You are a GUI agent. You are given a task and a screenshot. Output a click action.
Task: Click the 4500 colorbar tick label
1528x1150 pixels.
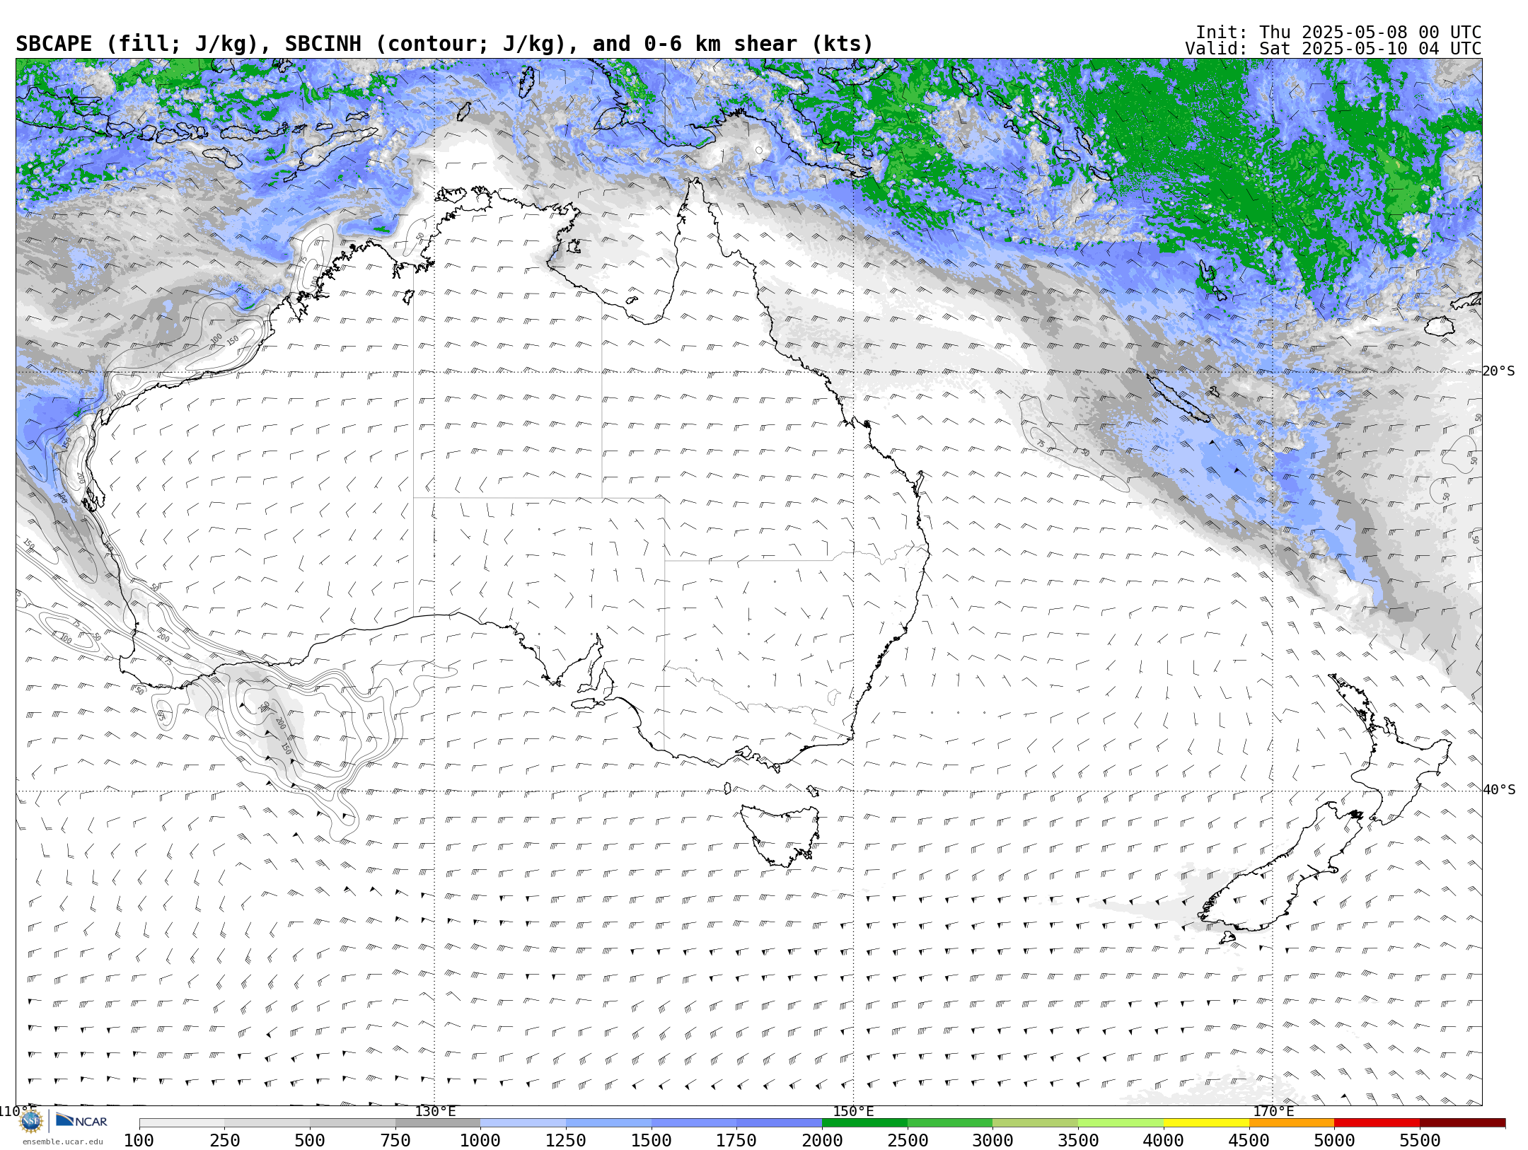click(1249, 1140)
